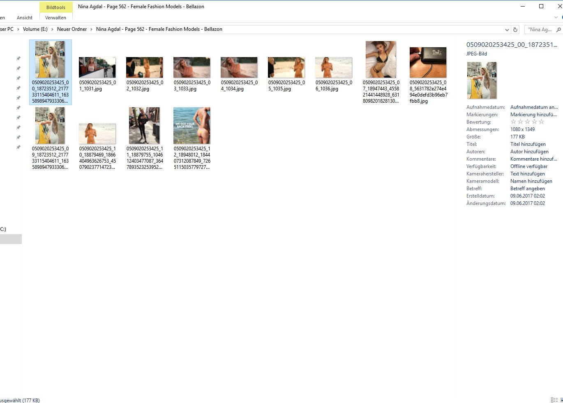Navigate to Neuer Ordner in breadcrumb
Screen dimensions: 563x403
pyautogui.click(x=72, y=29)
